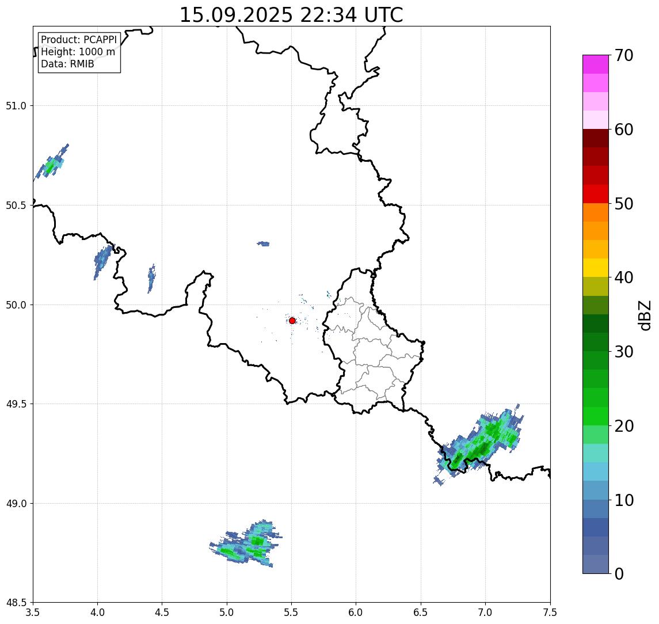Click the longitude axis label 3.5
The height and width of the screenshot is (624, 659).
[x=33, y=612]
